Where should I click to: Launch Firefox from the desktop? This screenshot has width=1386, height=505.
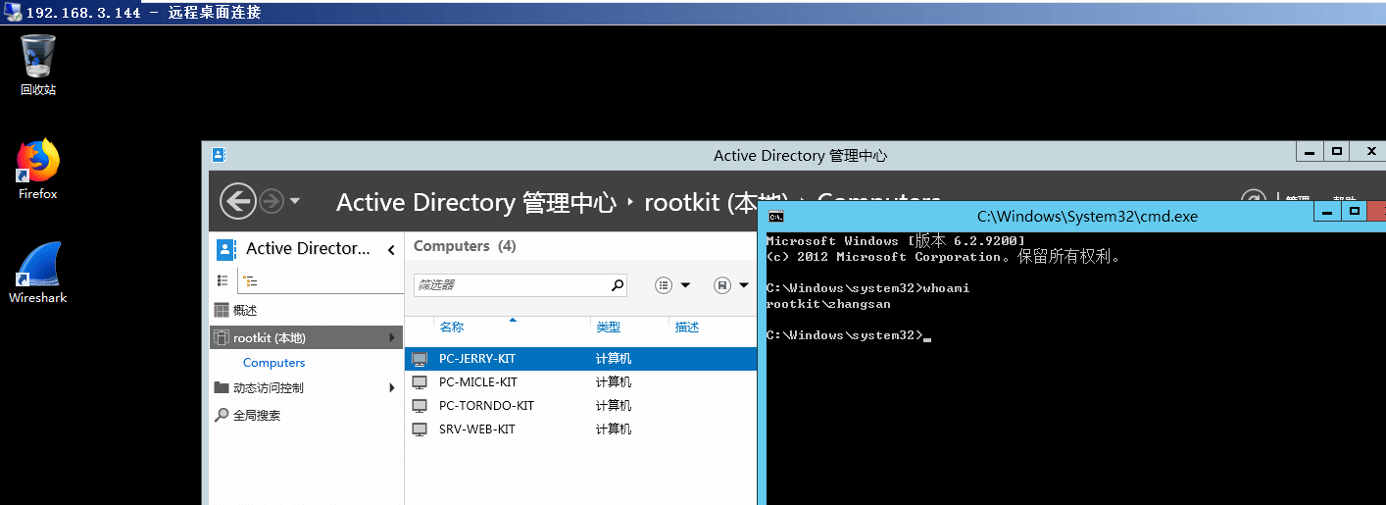point(38,170)
